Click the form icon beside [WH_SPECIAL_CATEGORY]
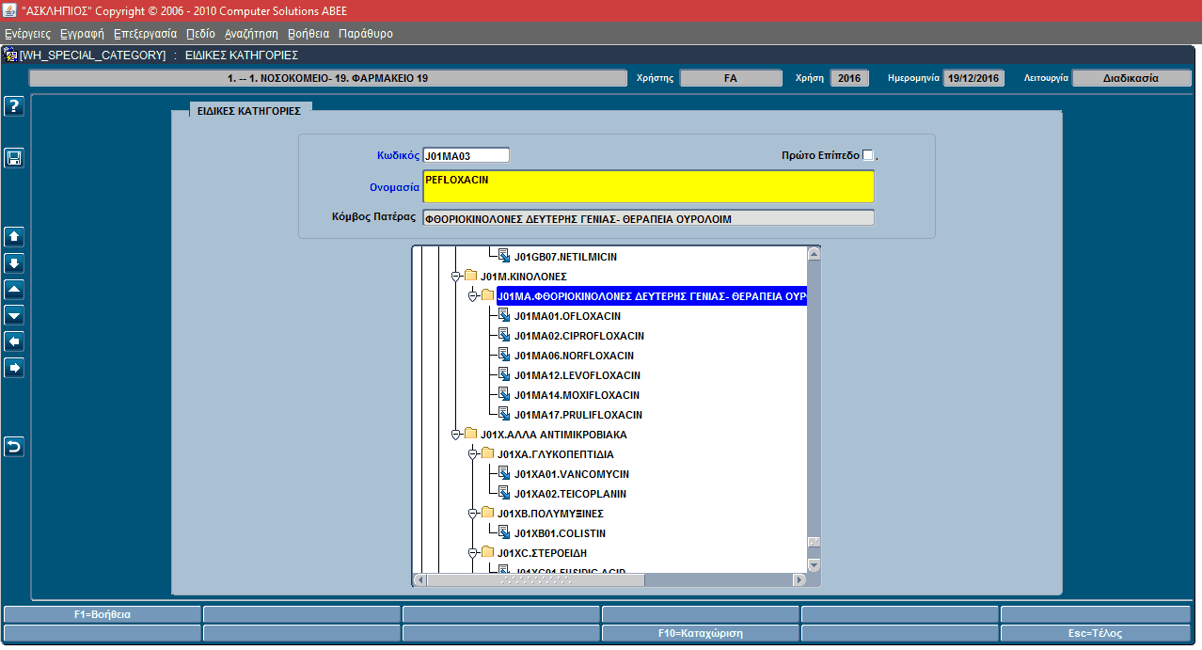Viewport: 1202px width, 650px height. [x=10, y=55]
